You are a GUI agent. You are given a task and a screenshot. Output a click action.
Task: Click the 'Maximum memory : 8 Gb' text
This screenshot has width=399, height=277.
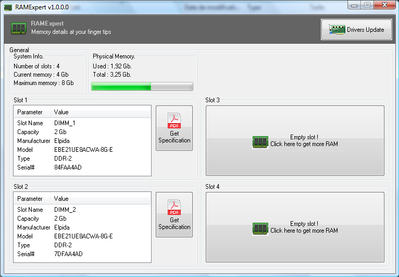pyautogui.click(x=44, y=83)
